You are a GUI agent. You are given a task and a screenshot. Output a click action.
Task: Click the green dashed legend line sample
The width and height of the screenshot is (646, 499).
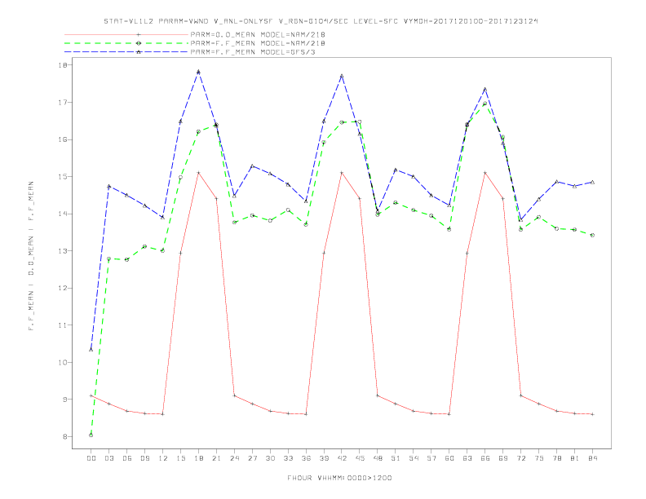click(126, 43)
